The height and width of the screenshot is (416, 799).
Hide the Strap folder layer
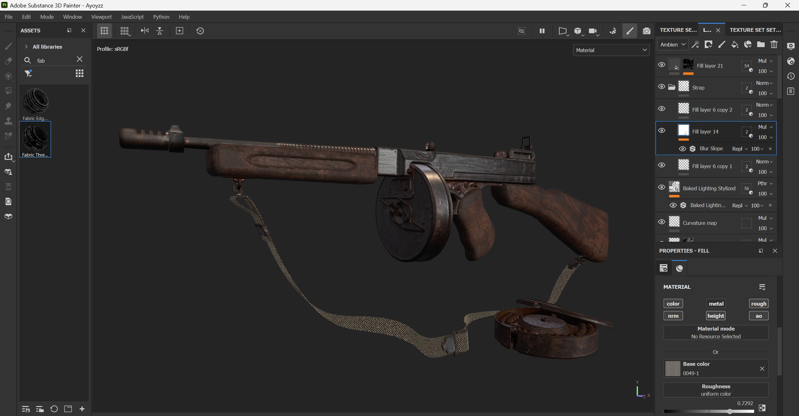(x=661, y=87)
